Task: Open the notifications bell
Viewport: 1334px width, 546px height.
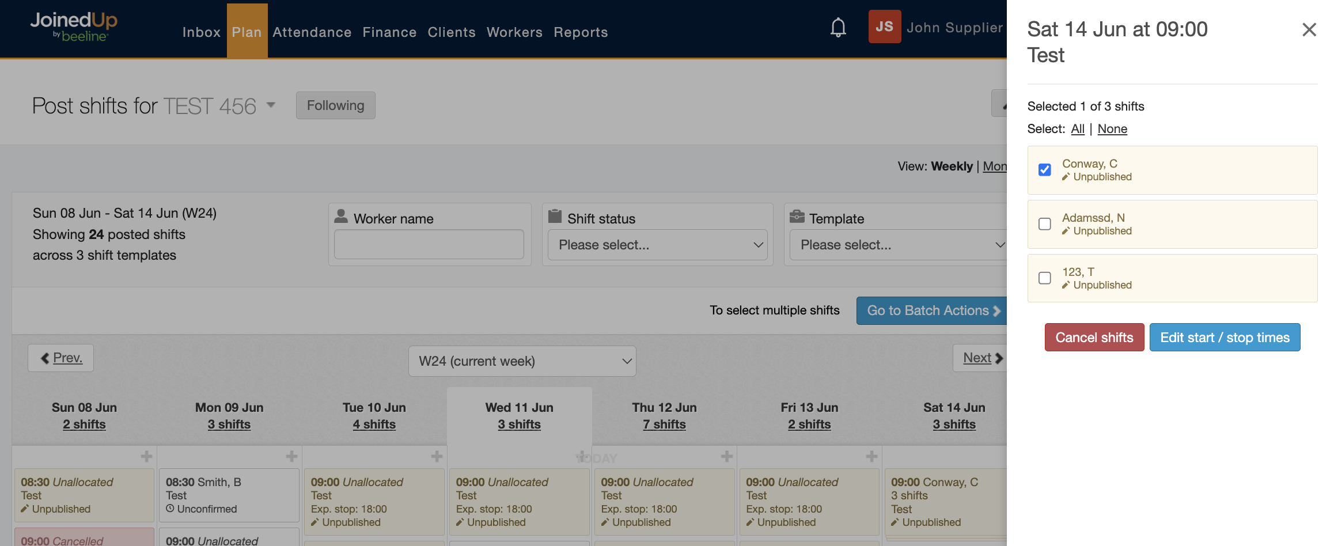Action: coord(838,28)
